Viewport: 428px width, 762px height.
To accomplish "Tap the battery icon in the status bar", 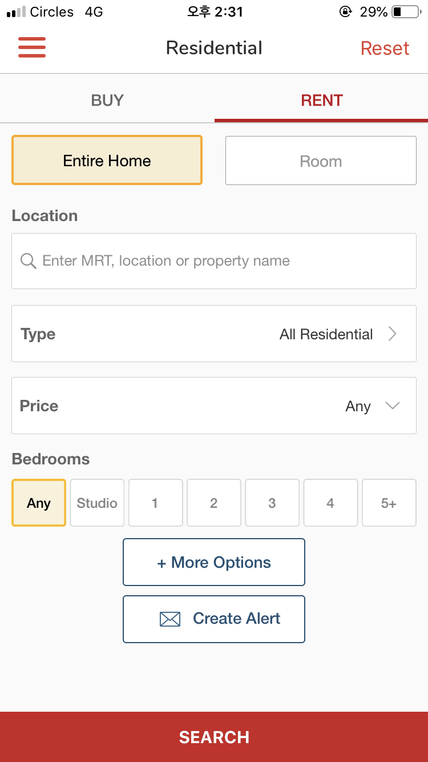I will click(406, 12).
